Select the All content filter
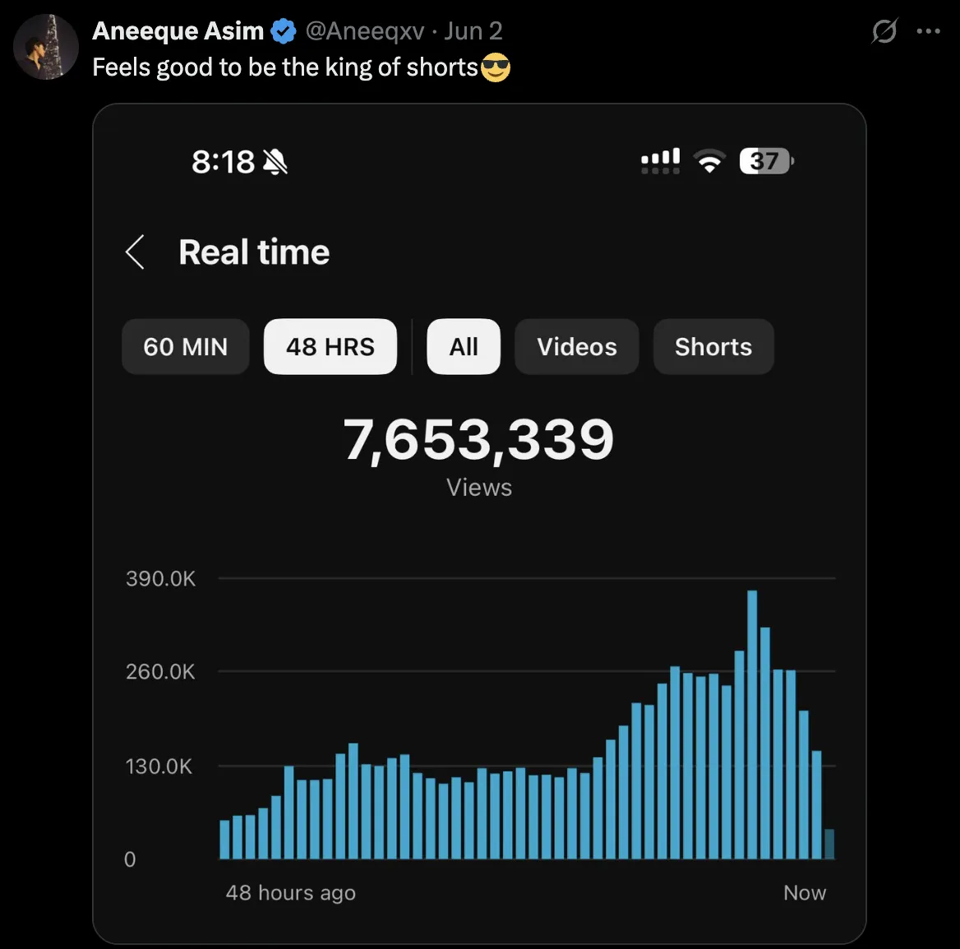 tap(464, 347)
